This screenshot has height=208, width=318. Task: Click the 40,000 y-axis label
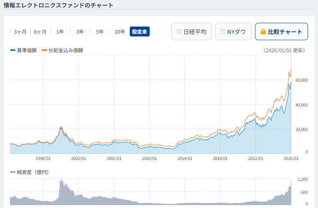pos(301,105)
